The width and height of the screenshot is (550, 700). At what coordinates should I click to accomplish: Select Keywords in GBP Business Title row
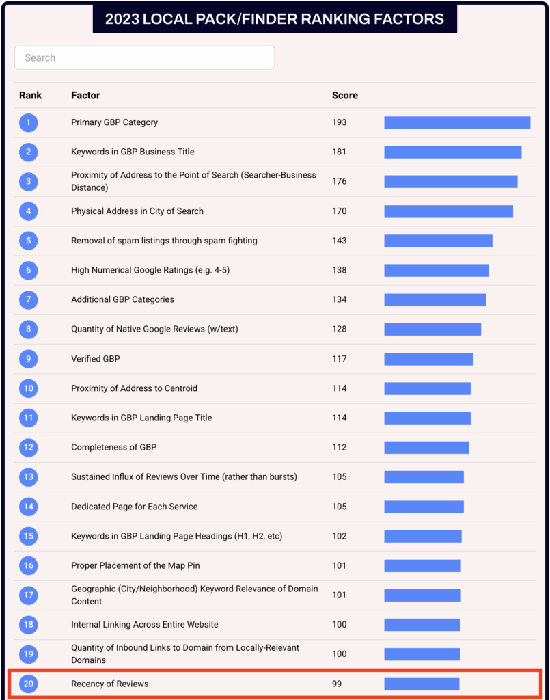[x=133, y=152]
